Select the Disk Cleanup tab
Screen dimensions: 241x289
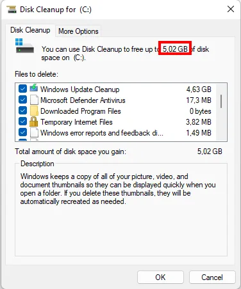click(x=30, y=30)
